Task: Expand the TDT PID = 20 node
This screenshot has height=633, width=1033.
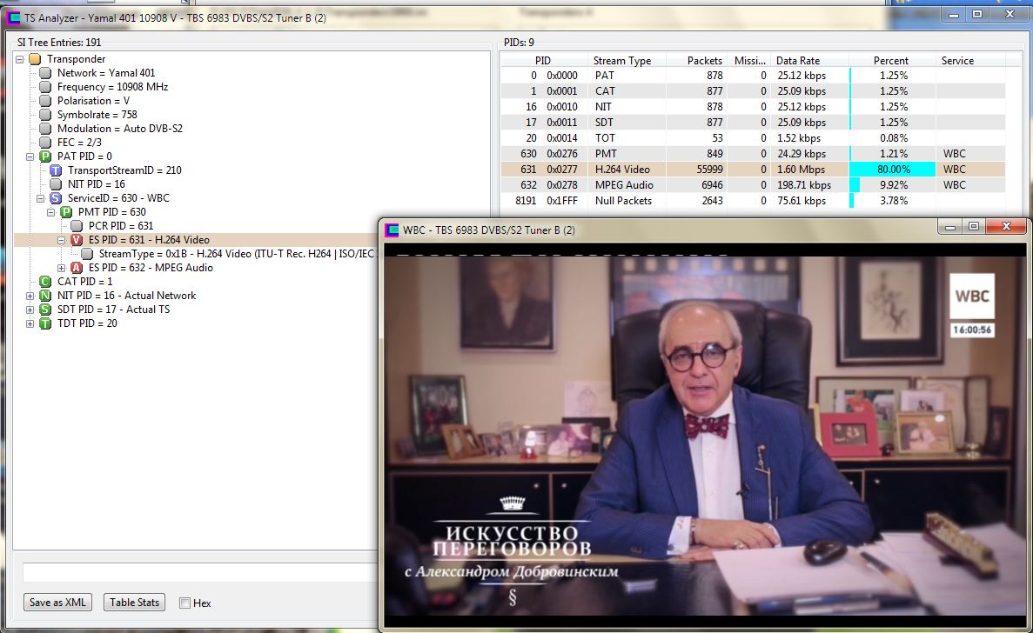Action: pyautogui.click(x=30, y=323)
